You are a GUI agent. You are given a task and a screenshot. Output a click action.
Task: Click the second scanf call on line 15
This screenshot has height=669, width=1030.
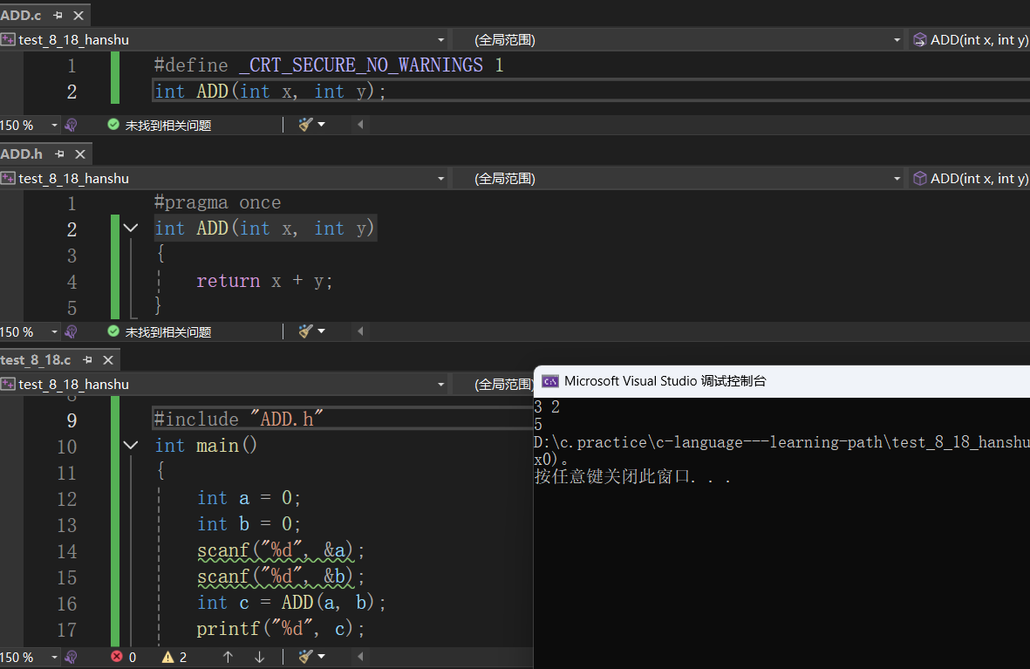tap(281, 577)
